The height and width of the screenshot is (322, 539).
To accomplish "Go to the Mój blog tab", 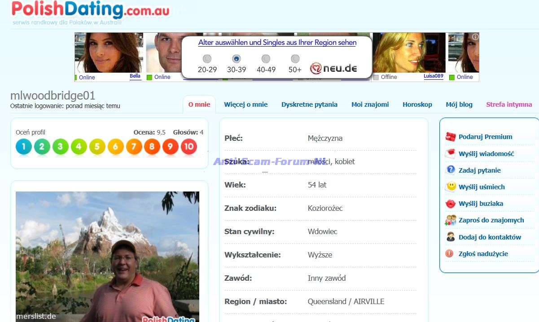I will tap(459, 104).
